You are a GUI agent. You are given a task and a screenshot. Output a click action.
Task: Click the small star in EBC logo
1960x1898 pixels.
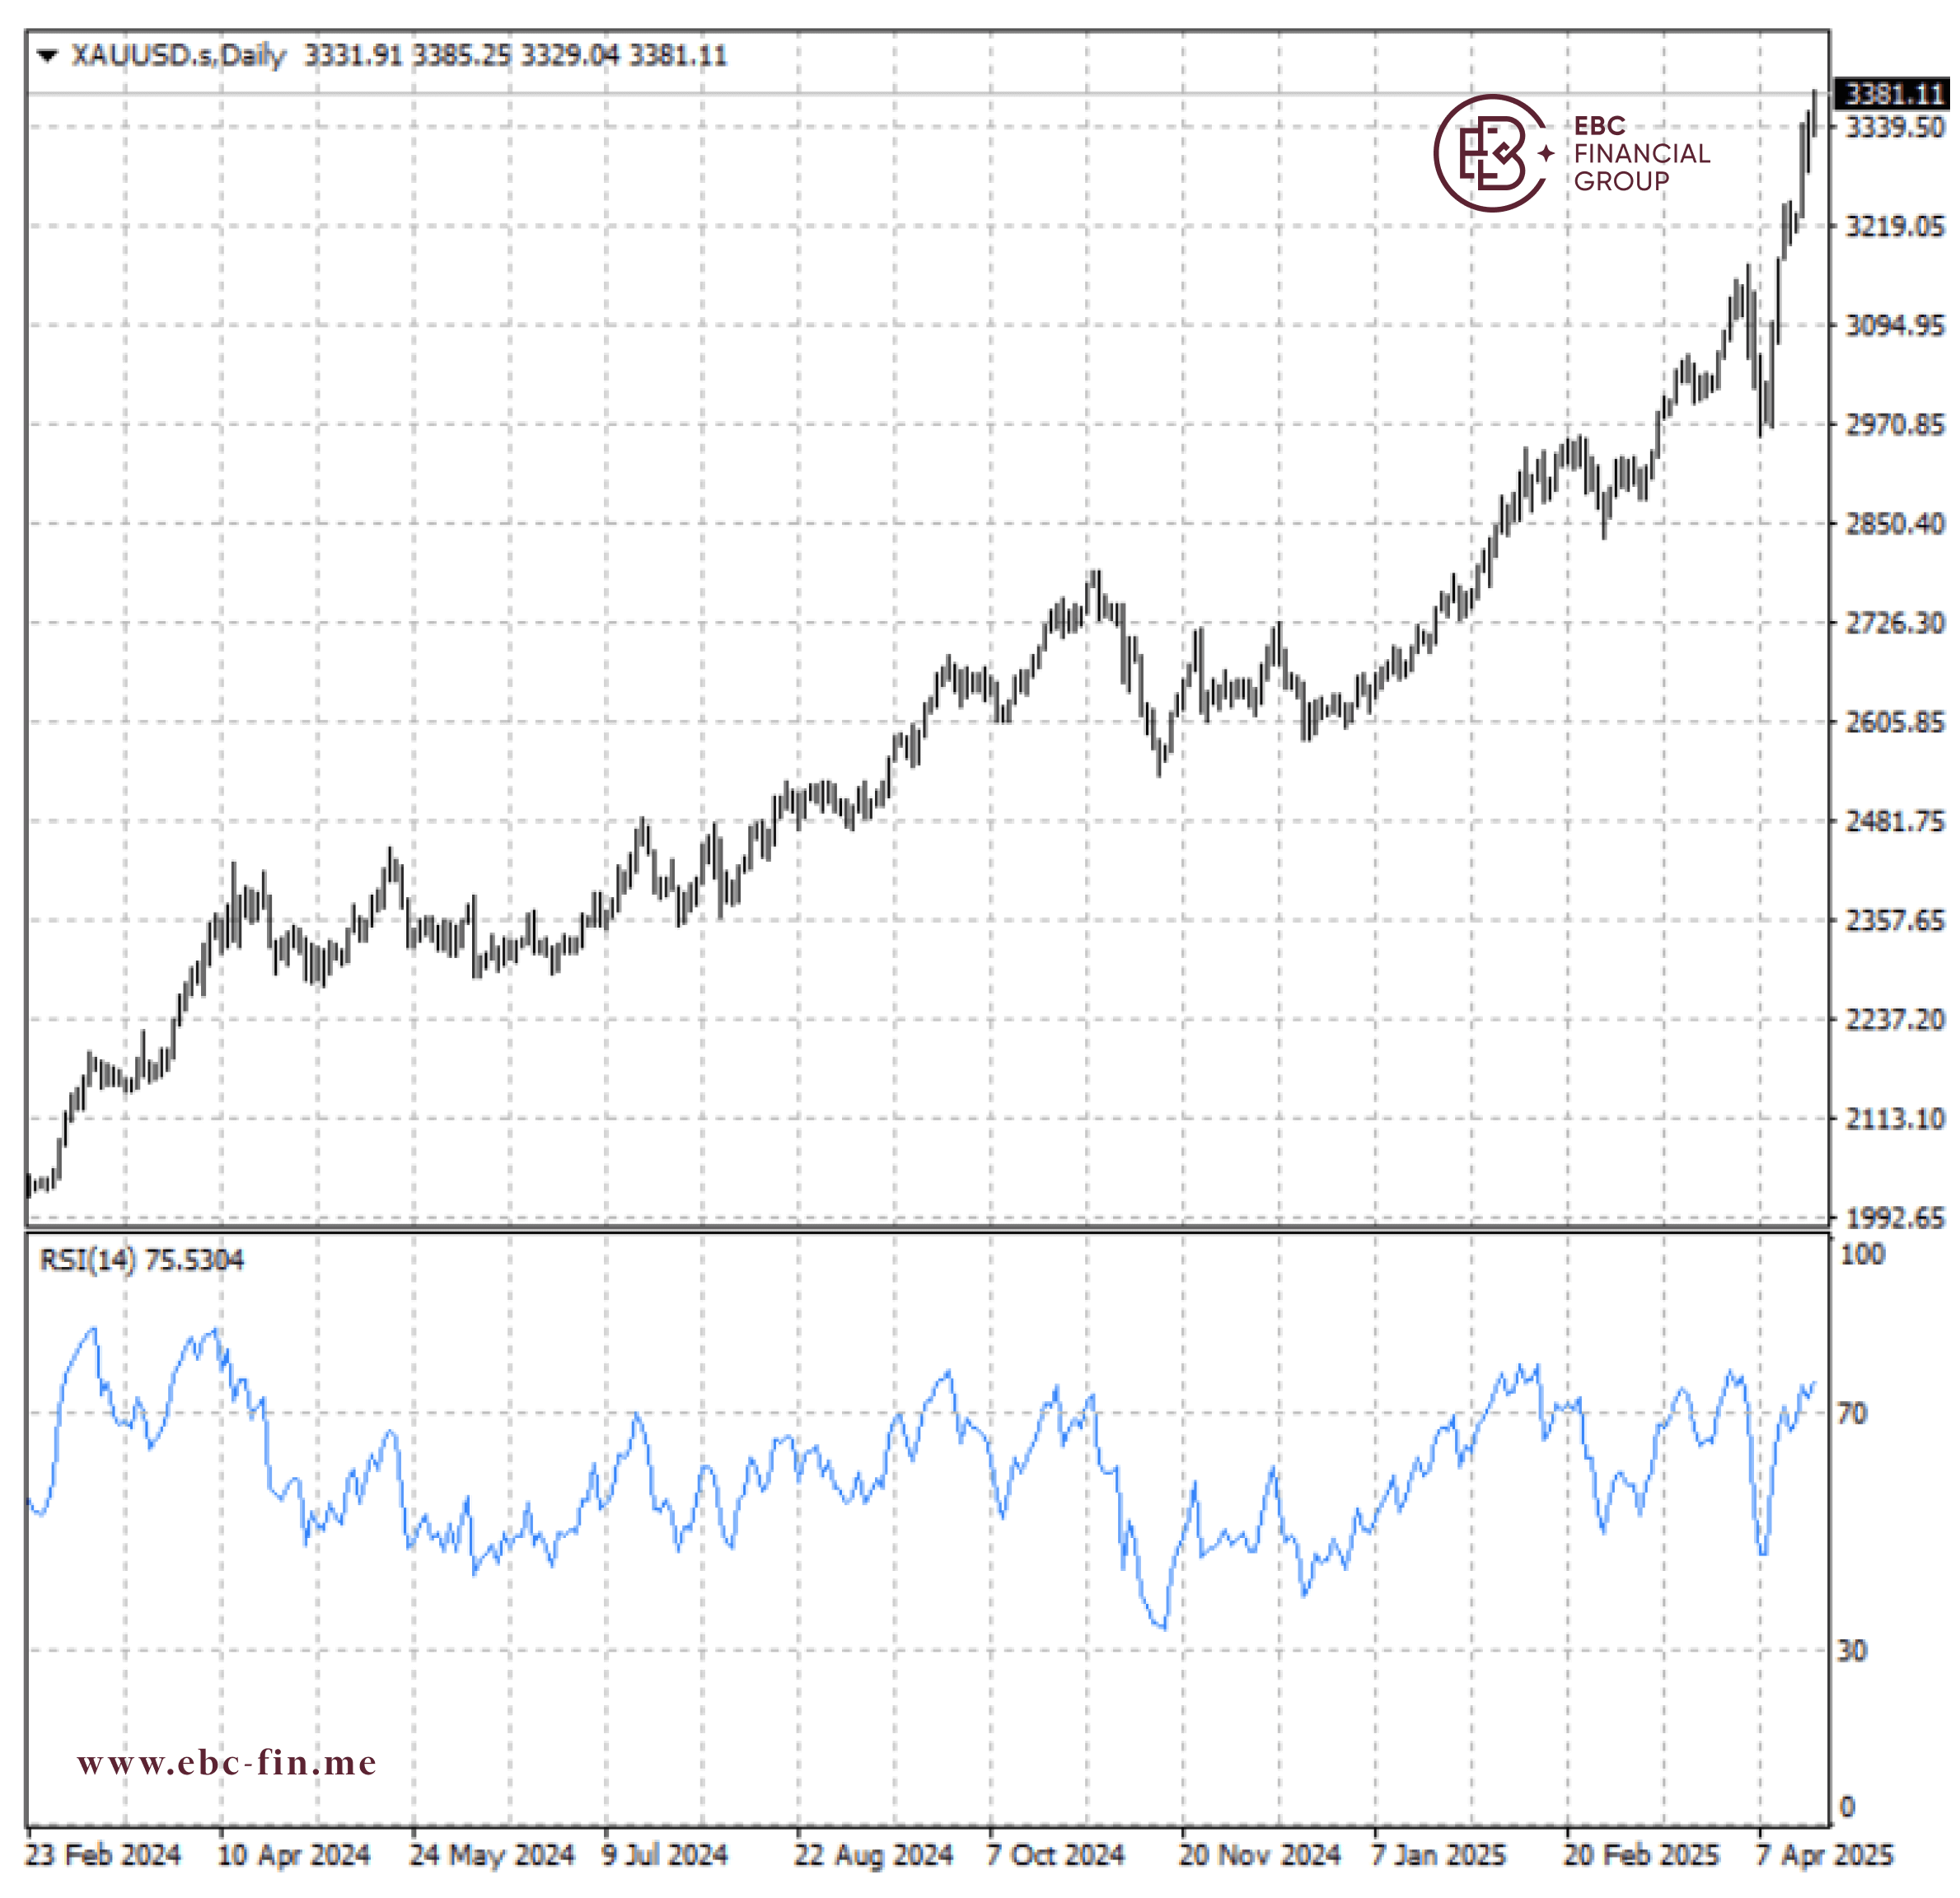click(1546, 153)
